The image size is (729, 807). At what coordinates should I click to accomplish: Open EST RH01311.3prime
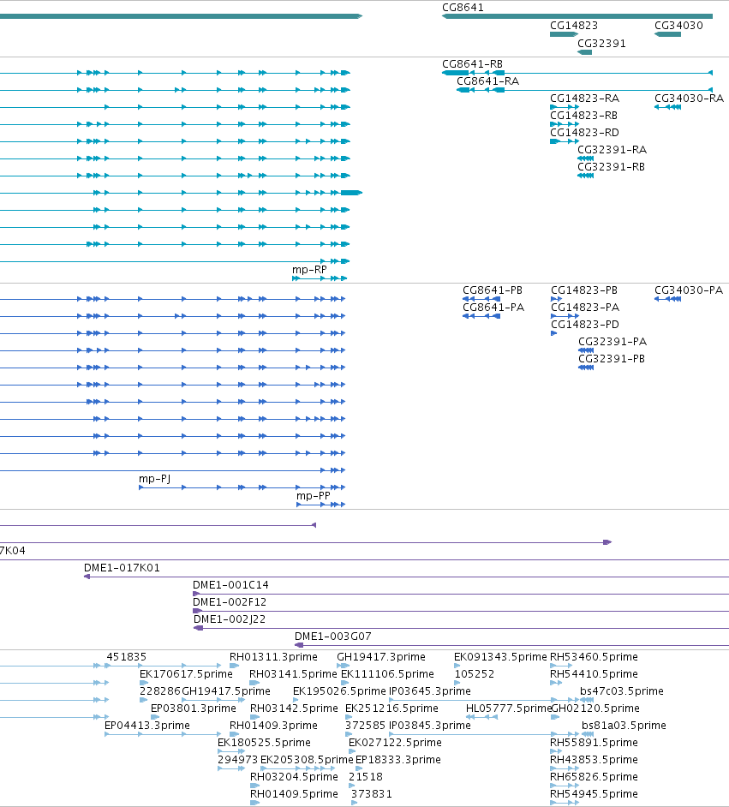tap(273, 657)
